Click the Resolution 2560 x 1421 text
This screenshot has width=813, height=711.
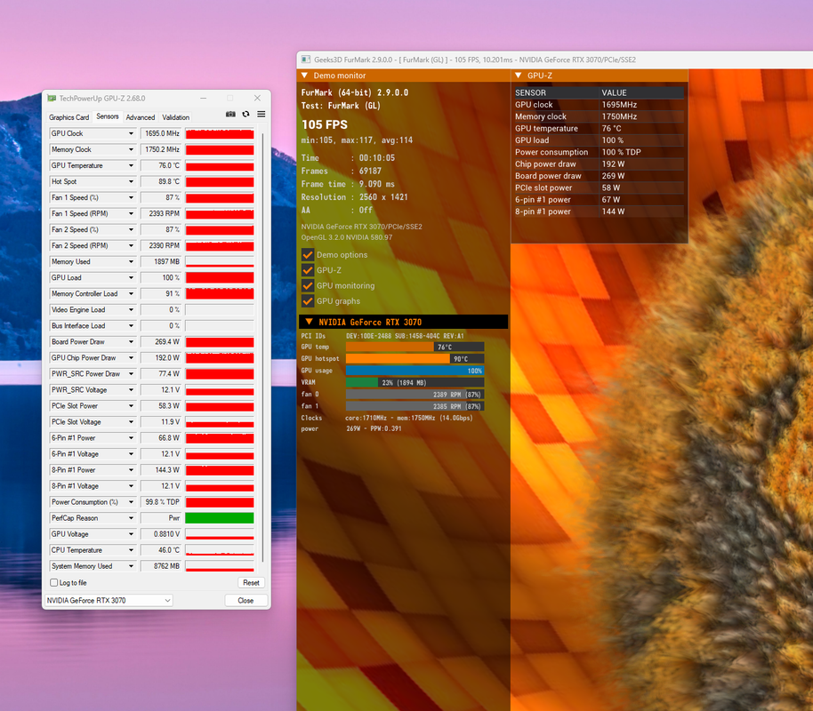tap(355, 197)
